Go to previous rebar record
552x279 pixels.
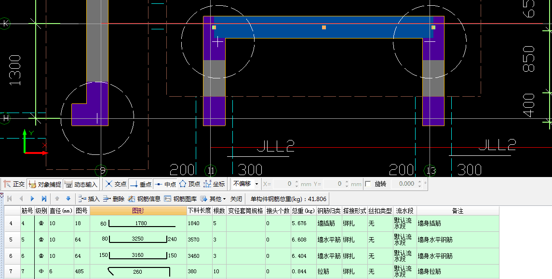coord(21,199)
